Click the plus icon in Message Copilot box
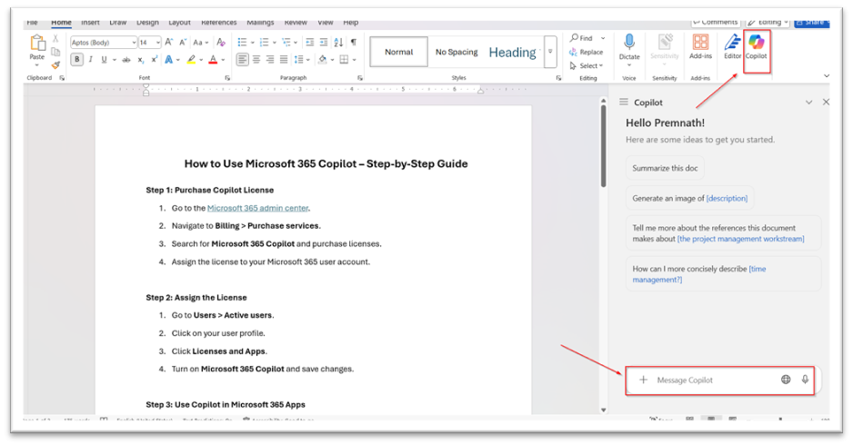Image resolution: width=853 pixels, height=446 pixels. 643,380
